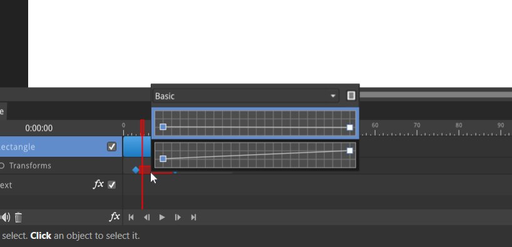Toggle the Transforms circle indicator
Viewport: 512px width, 247px height.
[2, 166]
